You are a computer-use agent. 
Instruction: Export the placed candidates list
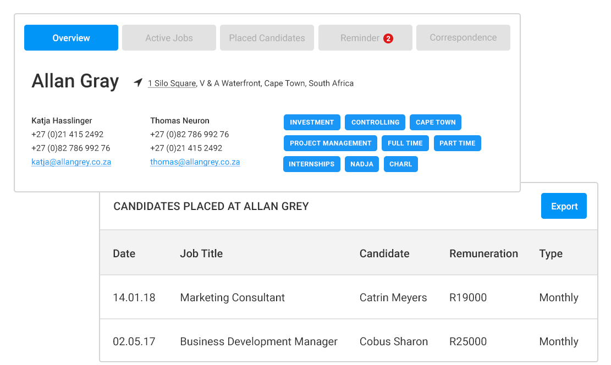pyautogui.click(x=564, y=206)
